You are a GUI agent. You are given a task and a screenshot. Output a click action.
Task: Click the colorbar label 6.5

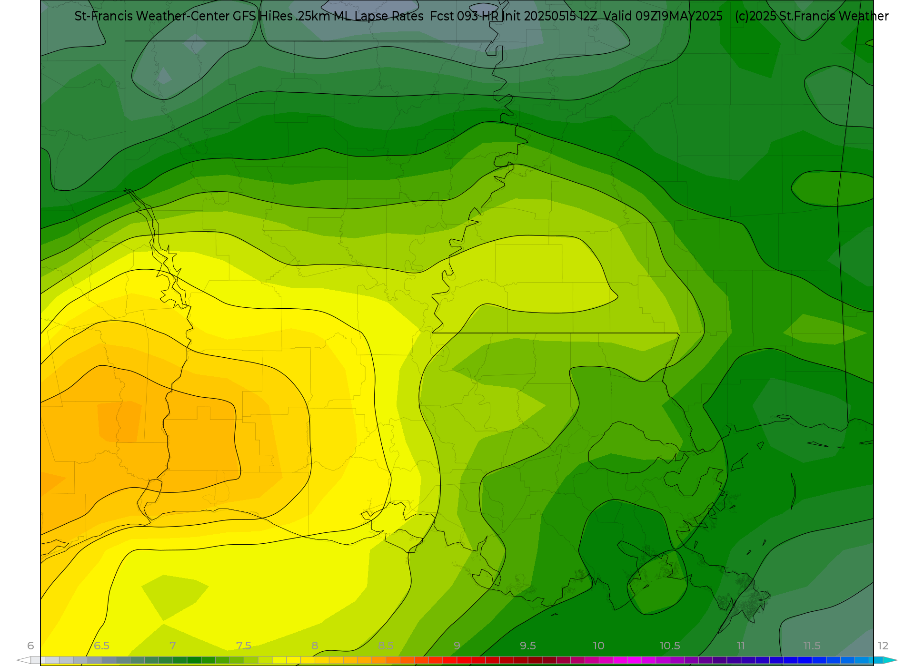pos(101,646)
